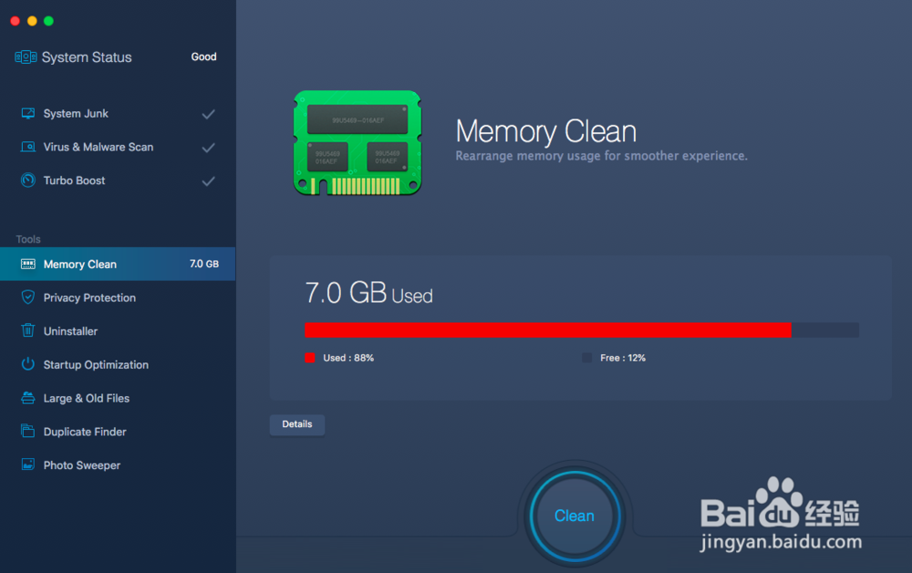The height and width of the screenshot is (573, 912).
Task: Click the Virus & Malware Scan checkmark
Action: tap(208, 148)
